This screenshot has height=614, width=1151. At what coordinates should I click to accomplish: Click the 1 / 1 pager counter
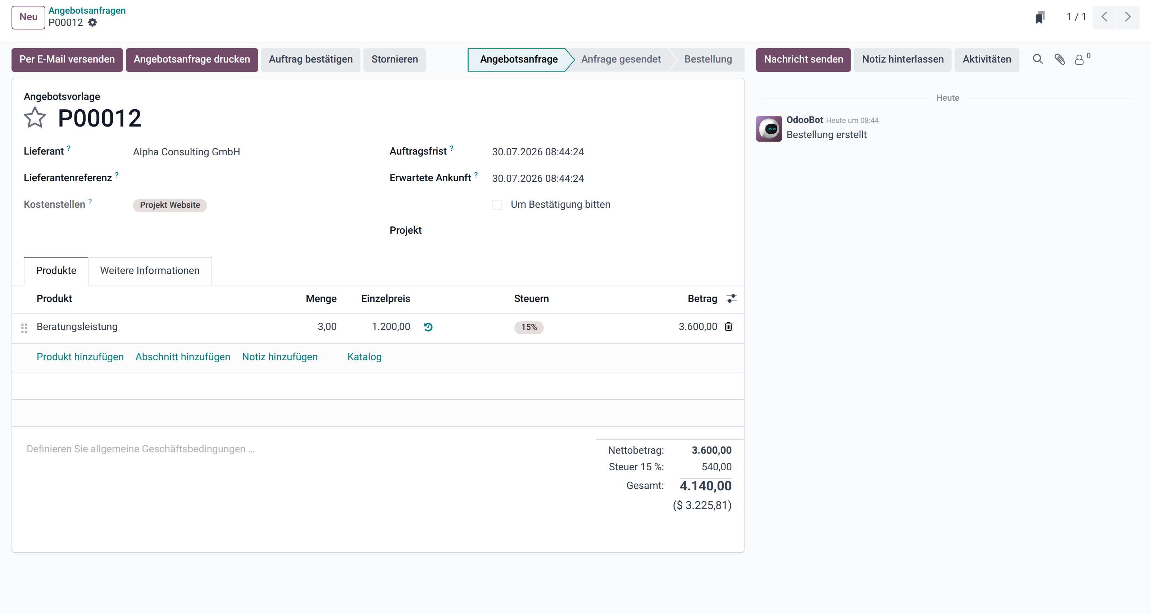(x=1076, y=17)
